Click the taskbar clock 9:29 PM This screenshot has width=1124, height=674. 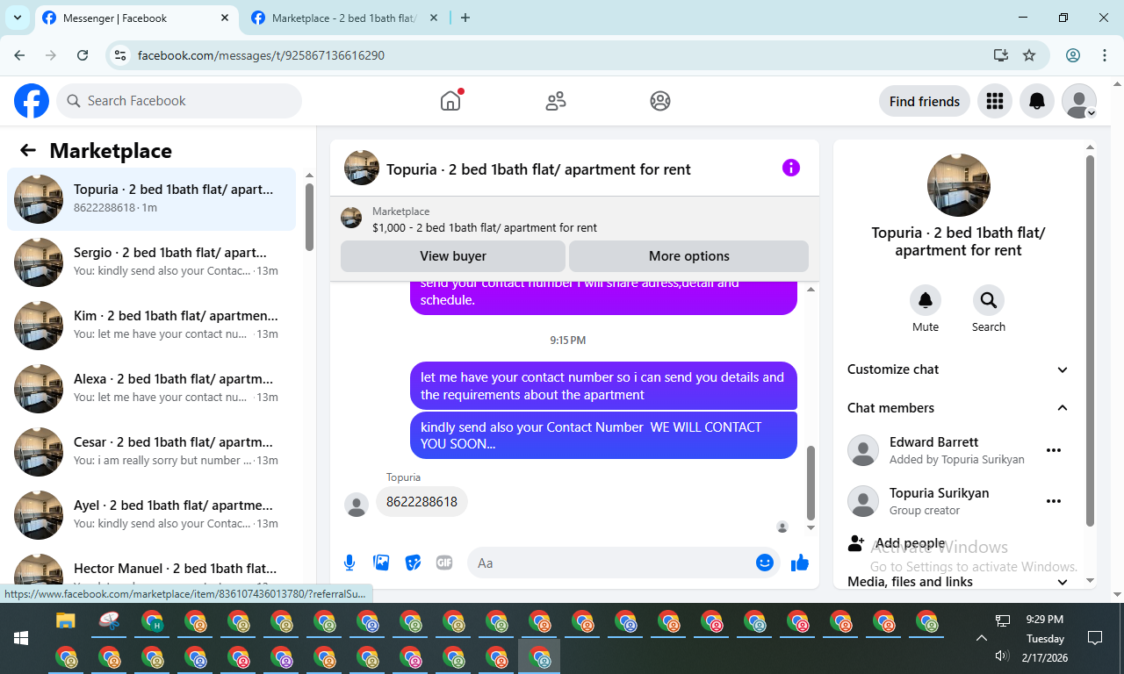coord(1043,620)
